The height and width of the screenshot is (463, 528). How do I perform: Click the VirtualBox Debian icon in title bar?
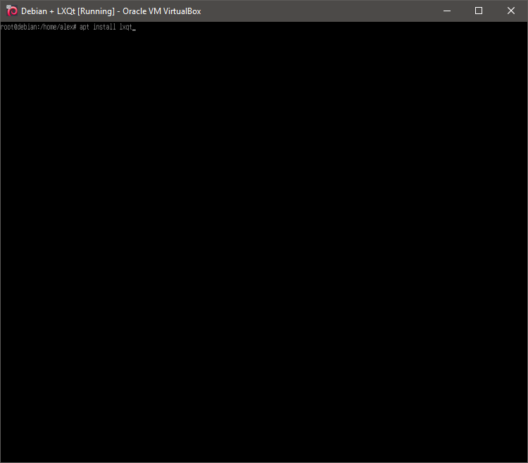[x=12, y=11]
